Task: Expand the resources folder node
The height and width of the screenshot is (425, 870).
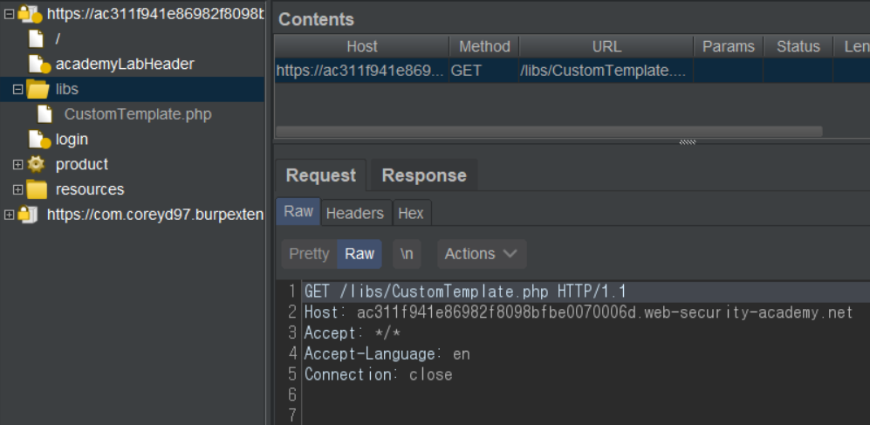Action: click(17, 189)
